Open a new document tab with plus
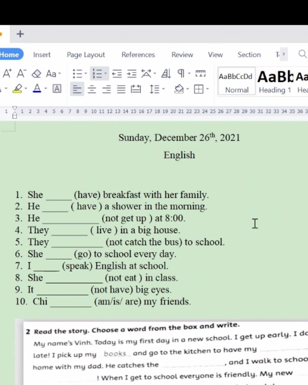Image resolution: width=308 pixels, height=385 pixels. 20,34
